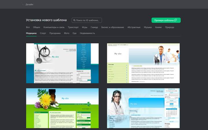The image size is (208, 130).
Task: Switch to the Общее category
Action: pyautogui.click(x=36, y=27)
